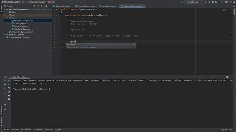Click the Next Tip link in completion popup

pos(92,47)
